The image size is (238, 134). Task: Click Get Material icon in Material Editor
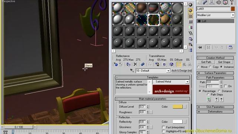coord(116,64)
